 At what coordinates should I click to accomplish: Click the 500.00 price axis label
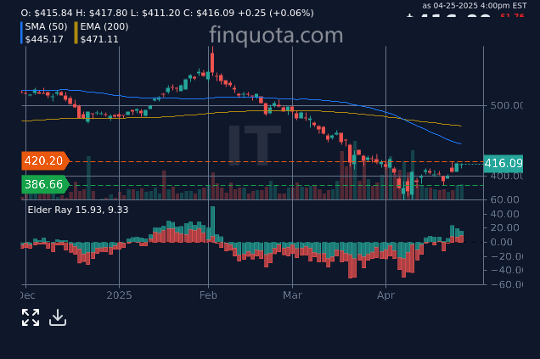click(x=506, y=105)
